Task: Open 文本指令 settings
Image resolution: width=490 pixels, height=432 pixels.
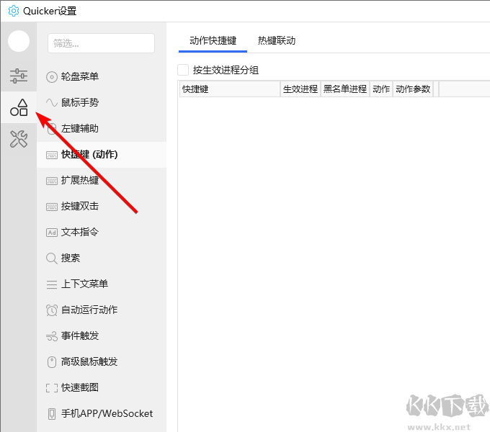Action: pos(102,233)
